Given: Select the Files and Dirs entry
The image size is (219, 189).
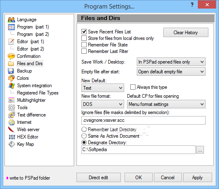Looking at the screenshot, I should [30, 64].
